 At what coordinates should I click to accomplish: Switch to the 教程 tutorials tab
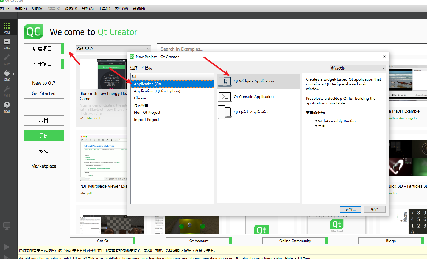[44, 151]
